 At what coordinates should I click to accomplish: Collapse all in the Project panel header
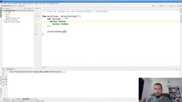[x=27, y=8]
